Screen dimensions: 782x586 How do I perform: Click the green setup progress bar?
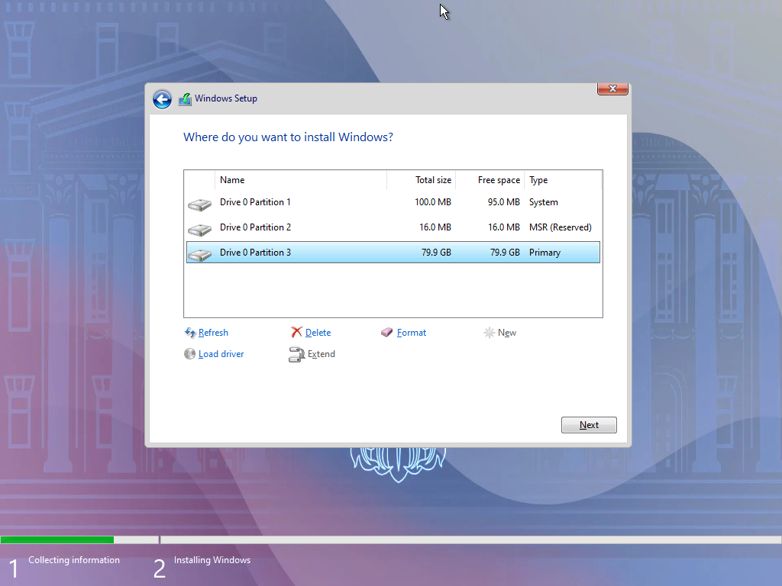point(57,539)
